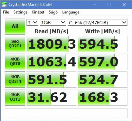132x121 pixels.
Task: Start all benchmarks with All button
Action: tap(15, 26)
